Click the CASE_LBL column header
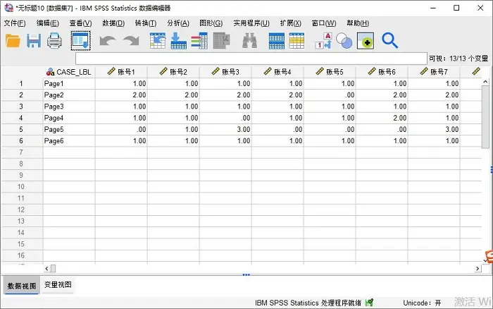Image resolution: width=493 pixels, height=309 pixels. tap(69, 72)
